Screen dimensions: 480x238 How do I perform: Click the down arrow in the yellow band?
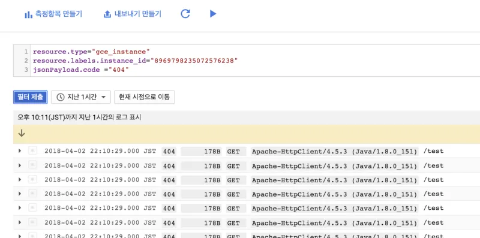click(22, 133)
